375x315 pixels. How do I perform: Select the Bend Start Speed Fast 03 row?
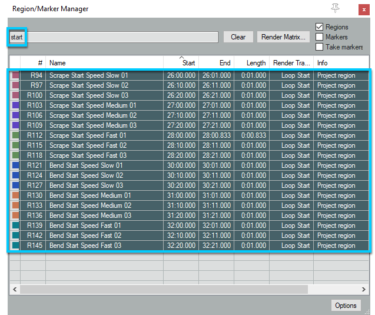[x=85, y=246]
